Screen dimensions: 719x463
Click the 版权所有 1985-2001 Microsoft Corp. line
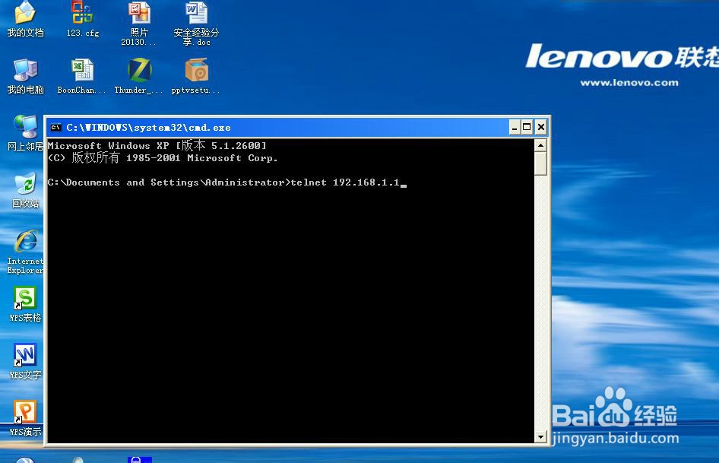tap(163, 158)
